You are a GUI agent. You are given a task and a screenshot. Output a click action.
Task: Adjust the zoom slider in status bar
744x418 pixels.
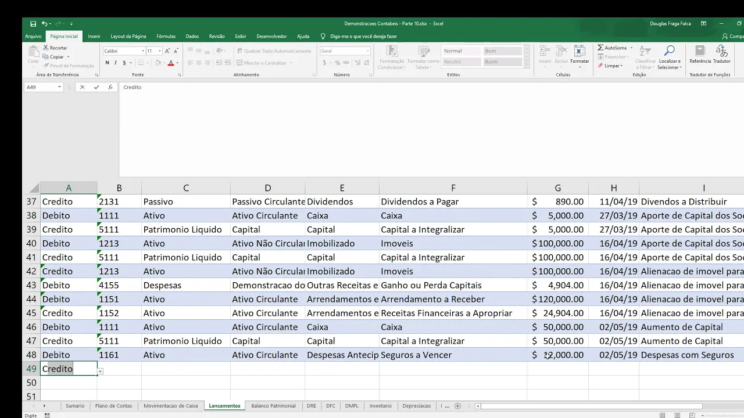tap(727, 415)
